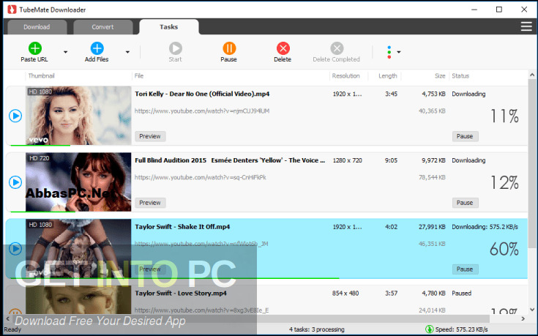Screen dimensions: 538x336
Task: Click the Shake It Off green progress bar
Action: pyautogui.click(x=175, y=278)
